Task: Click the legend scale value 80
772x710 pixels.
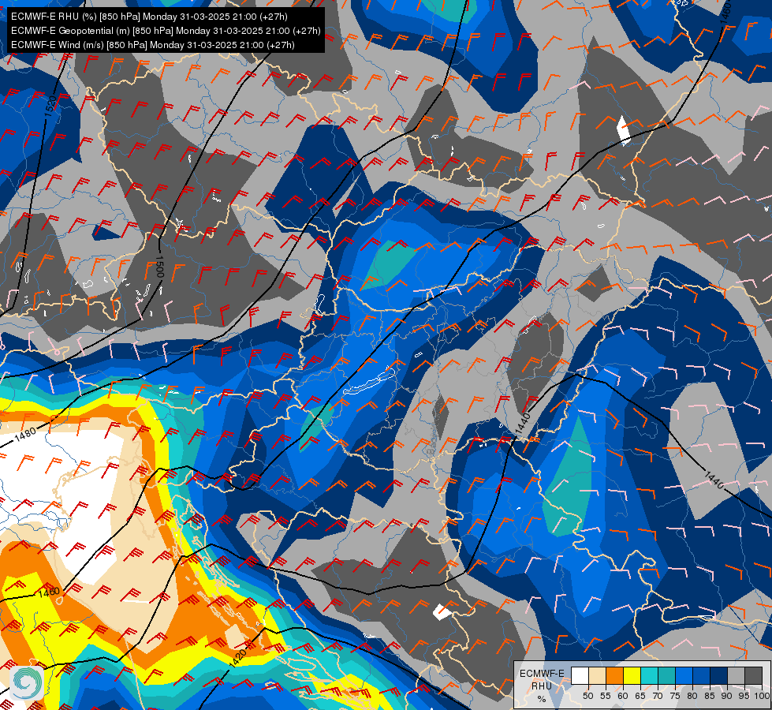Action: point(692,696)
